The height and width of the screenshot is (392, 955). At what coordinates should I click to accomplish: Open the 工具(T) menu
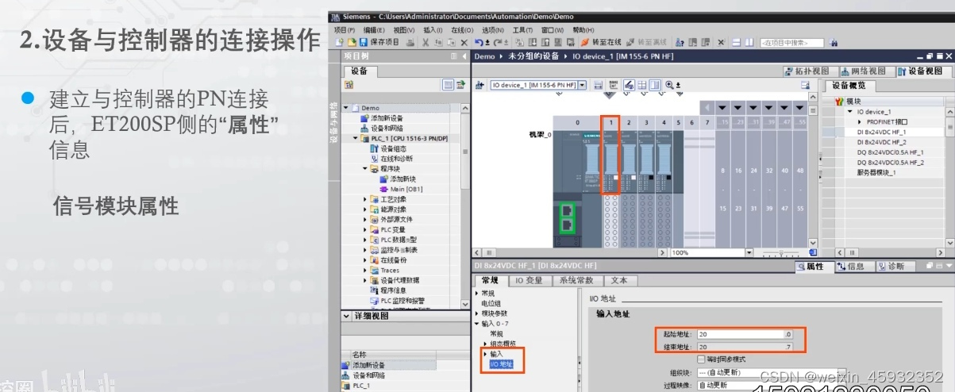pos(522,30)
